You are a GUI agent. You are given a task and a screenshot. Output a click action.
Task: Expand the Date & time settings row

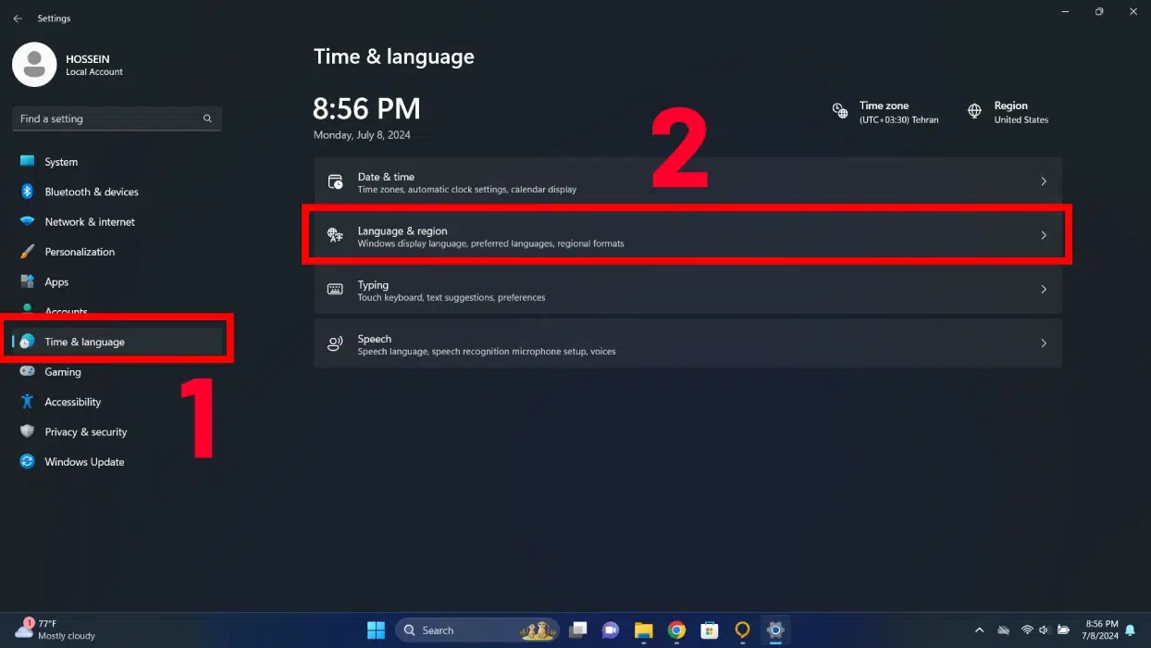[687, 181]
